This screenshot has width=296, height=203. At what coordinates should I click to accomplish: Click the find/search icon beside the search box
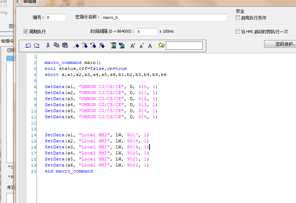pos(161,45)
